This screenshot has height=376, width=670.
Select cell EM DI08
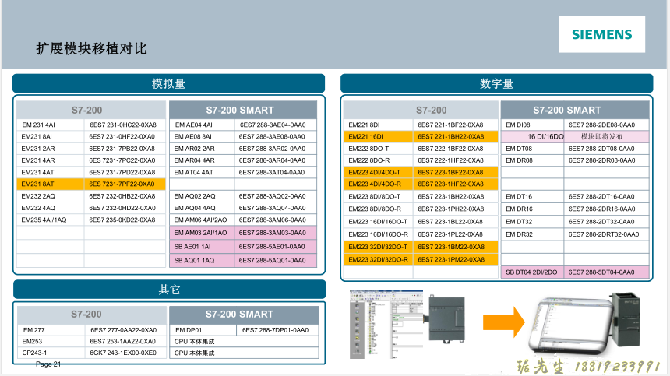point(532,125)
